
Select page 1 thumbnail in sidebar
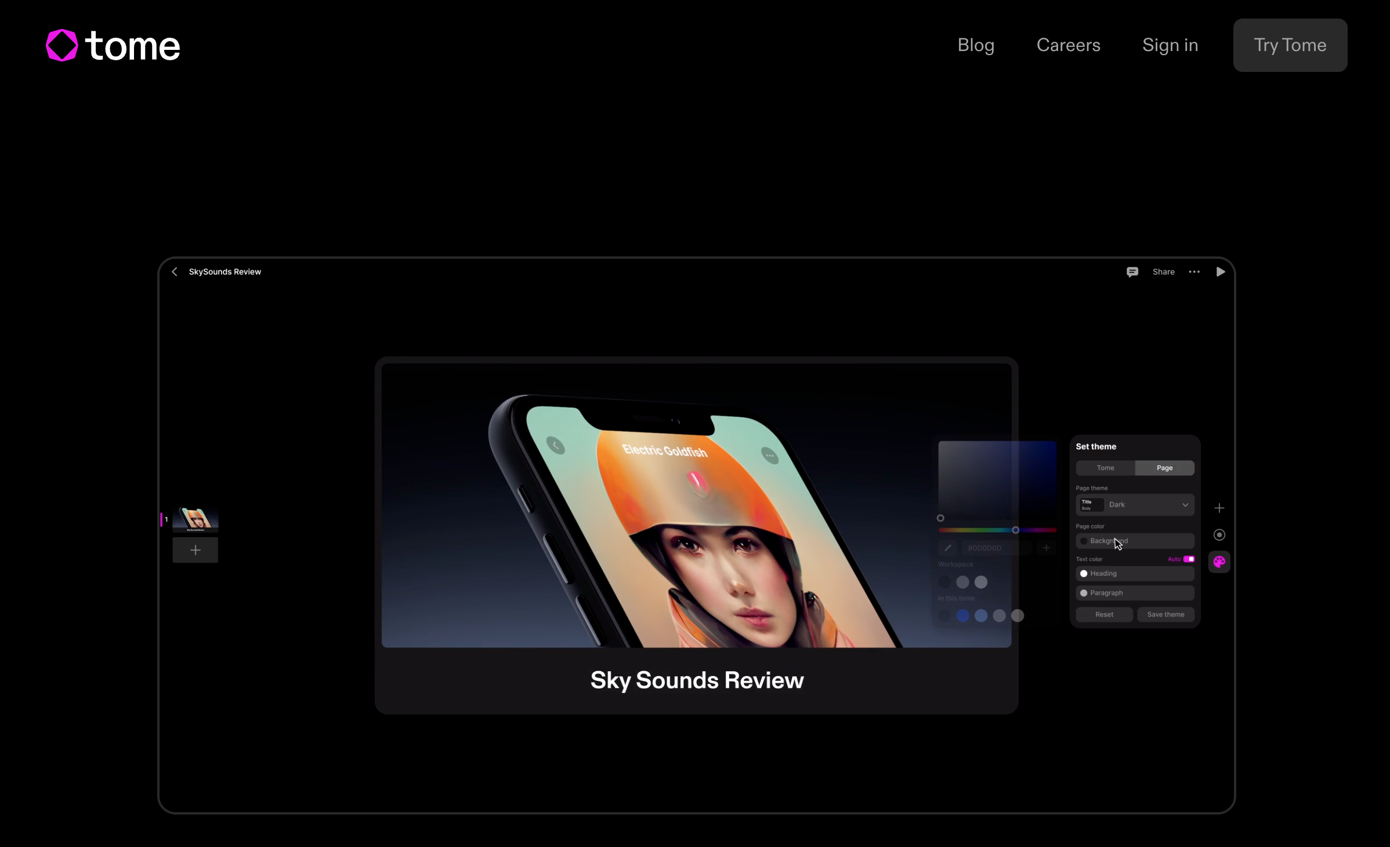coord(196,519)
